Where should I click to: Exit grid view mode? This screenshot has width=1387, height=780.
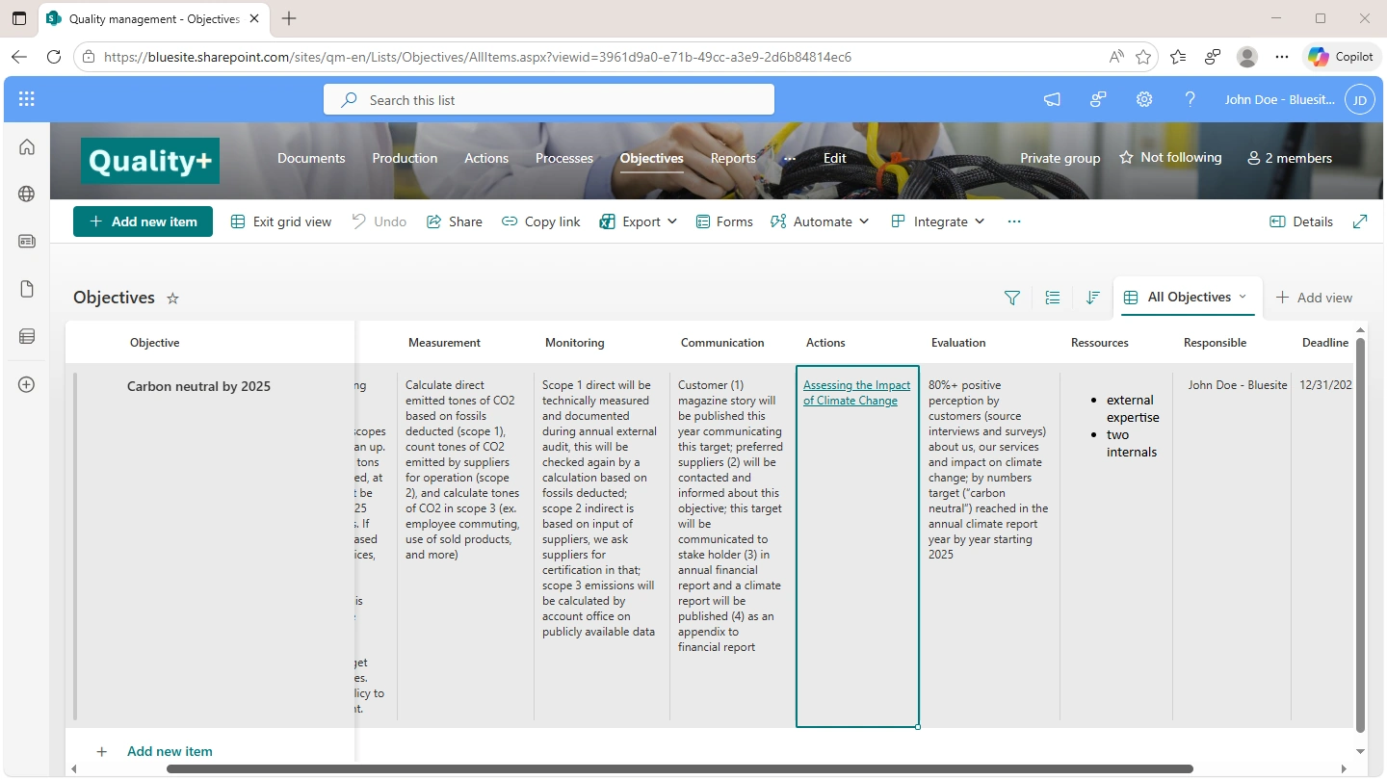pyautogui.click(x=281, y=221)
